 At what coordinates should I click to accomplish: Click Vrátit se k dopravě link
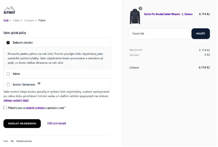[57, 123]
